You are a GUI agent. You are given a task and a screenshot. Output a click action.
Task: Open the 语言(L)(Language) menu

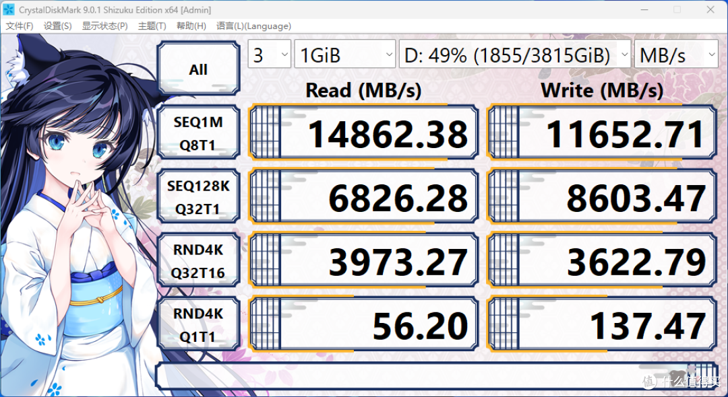[x=253, y=26]
